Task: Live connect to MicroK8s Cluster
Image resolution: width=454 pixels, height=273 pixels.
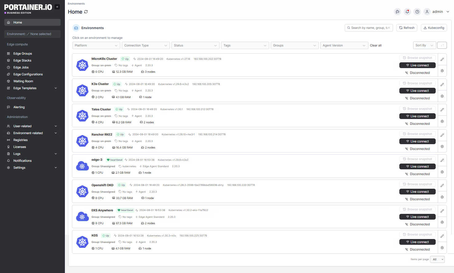Action: 417,65
